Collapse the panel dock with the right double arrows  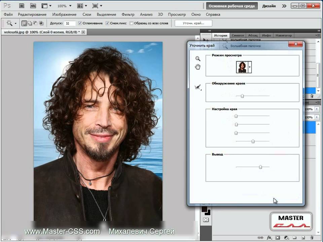319,31
